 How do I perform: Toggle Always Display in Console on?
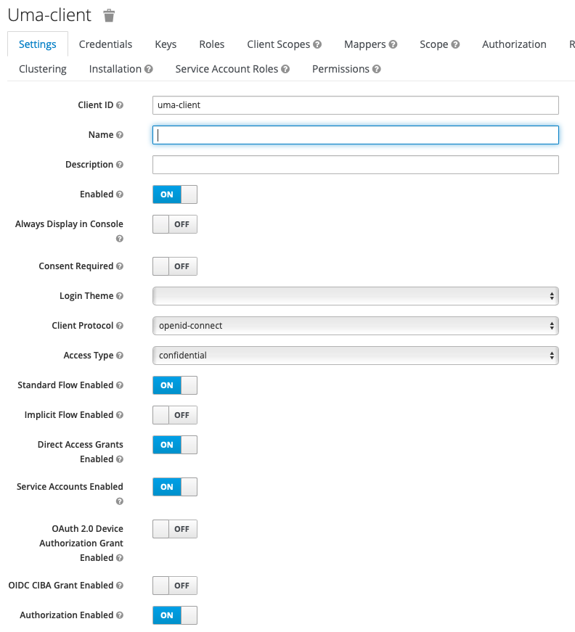pos(175,224)
